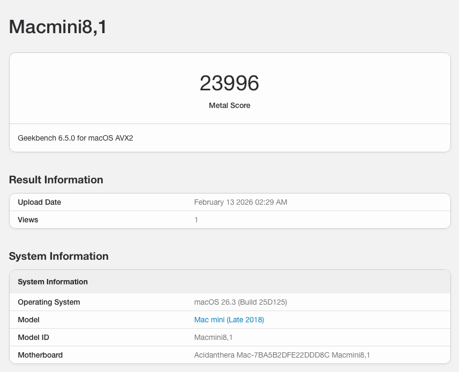Viewport: 459px width, 372px height.
Task: Open the Mac mini (Late 2018) link
Action: (x=229, y=320)
